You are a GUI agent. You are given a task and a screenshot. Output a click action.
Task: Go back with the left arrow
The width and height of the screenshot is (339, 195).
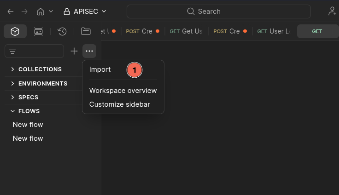[x=11, y=11]
